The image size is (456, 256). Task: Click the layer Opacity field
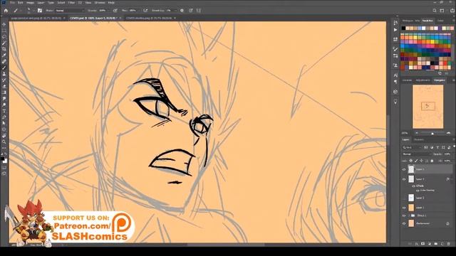click(447, 154)
